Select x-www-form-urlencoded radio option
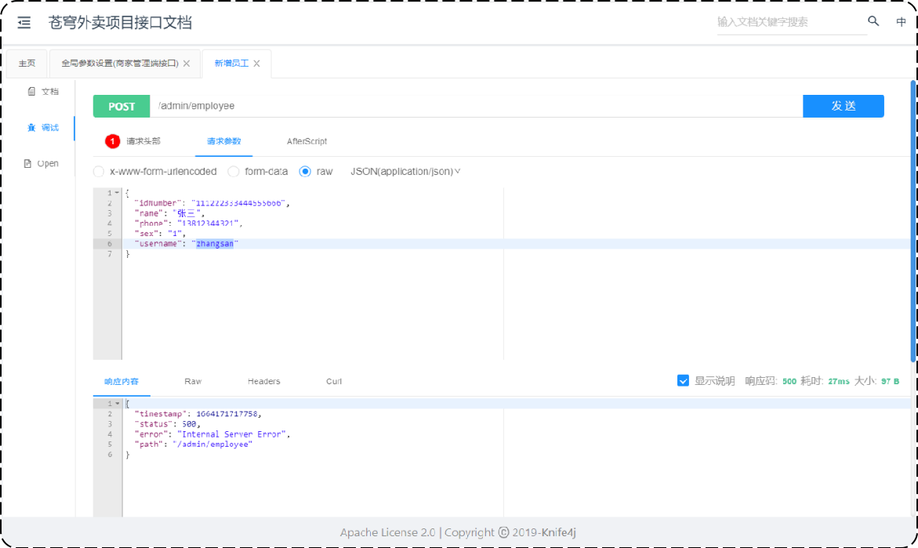918x548 pixels. (x=99, y=172)
